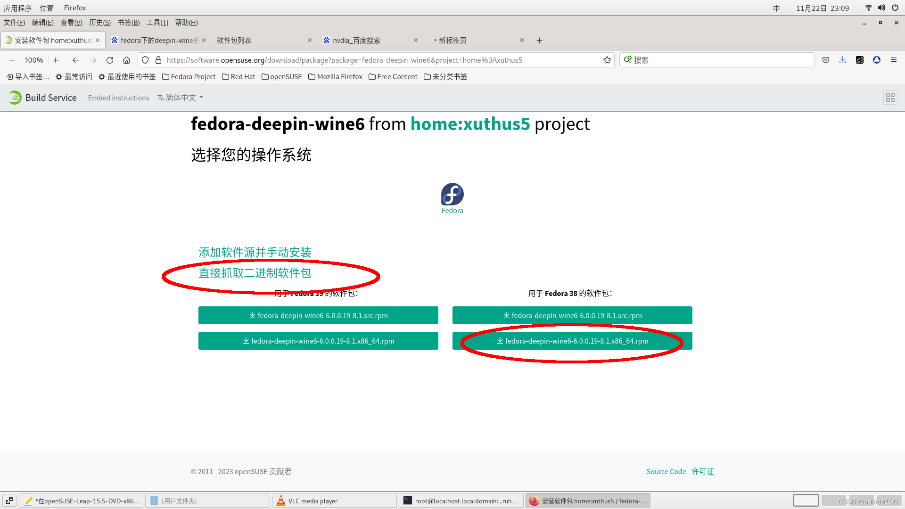Click the grid icon in Build Service header
The image size is (905, 509).
tap(890, 98)
